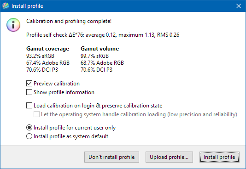Click the Install profile window title text

tap(27, 6)
